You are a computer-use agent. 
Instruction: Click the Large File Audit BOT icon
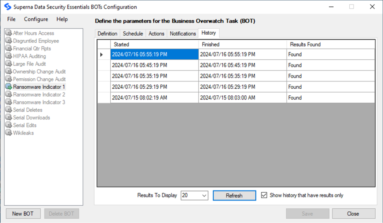[x=9, y=64]
